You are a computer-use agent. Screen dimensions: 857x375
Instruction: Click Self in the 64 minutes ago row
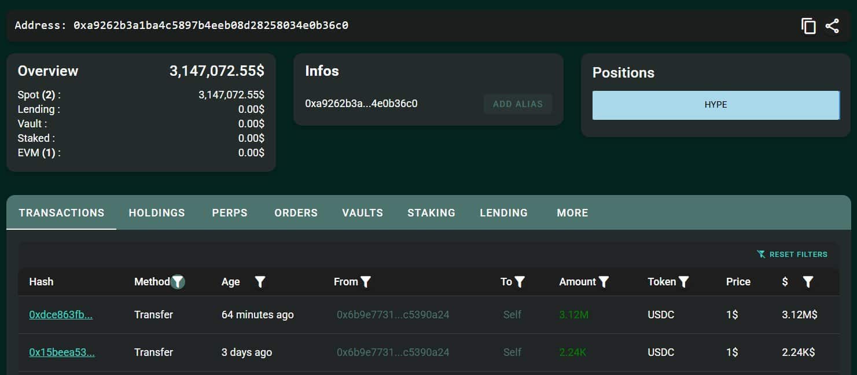pos(512,315)
